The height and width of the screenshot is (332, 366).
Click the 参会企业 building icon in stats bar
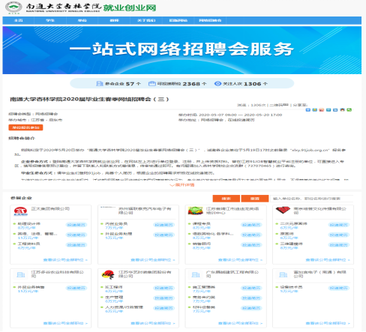100,84
